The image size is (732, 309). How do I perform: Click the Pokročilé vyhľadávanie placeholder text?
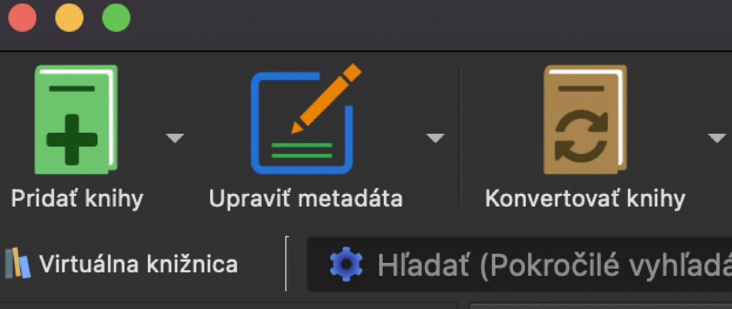[608, 265]
